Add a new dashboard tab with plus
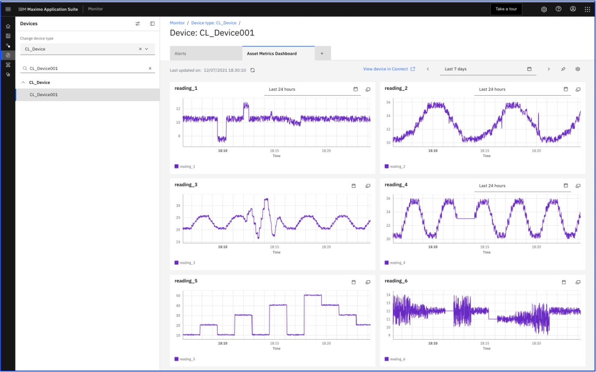 322,53
